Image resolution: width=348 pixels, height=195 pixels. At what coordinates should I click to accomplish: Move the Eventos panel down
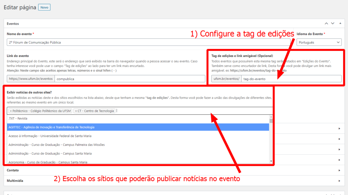[x=333, y=23]
